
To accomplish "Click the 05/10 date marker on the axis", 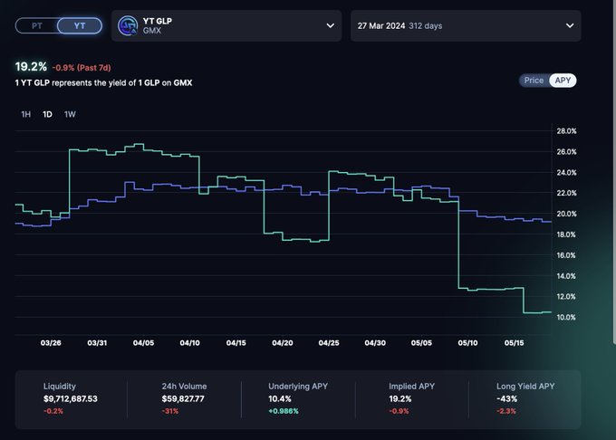I will [x=467, y=342].
